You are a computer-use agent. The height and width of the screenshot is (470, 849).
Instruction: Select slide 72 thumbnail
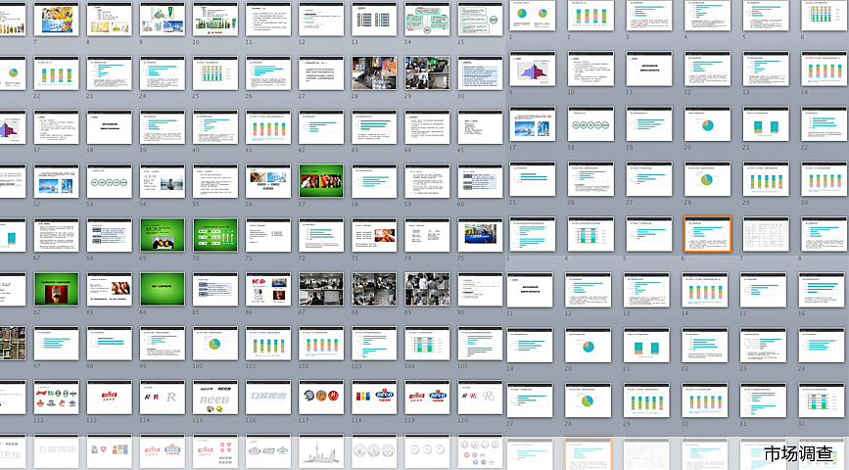[321, 236]
